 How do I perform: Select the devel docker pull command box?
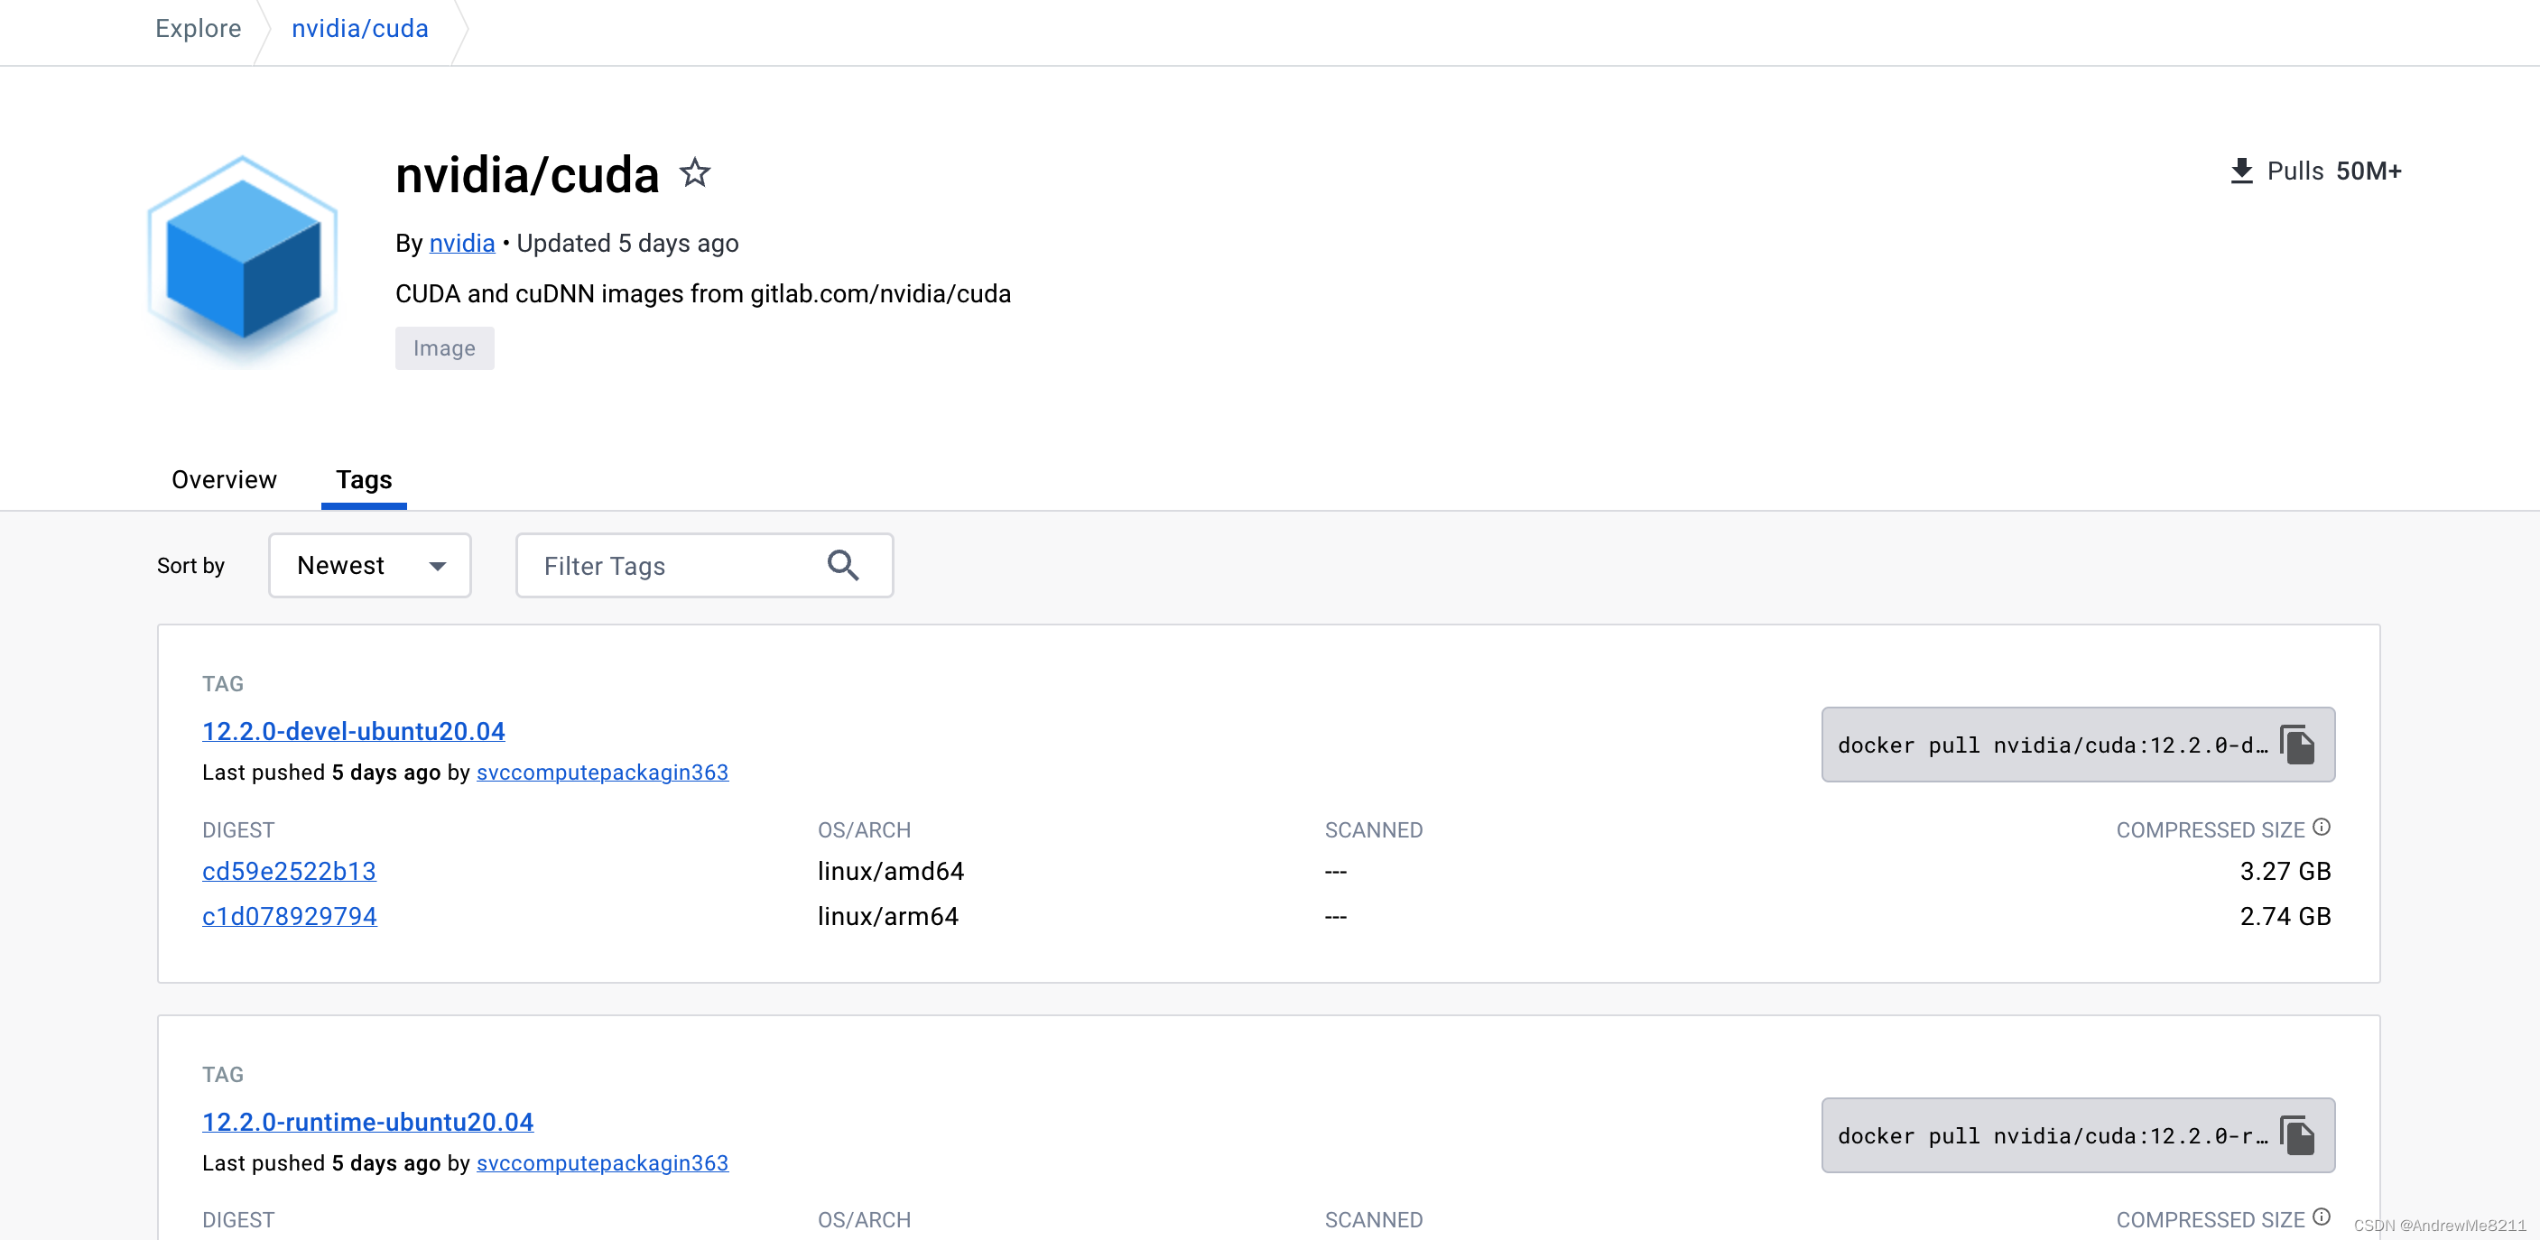(x=2078, y=745)
